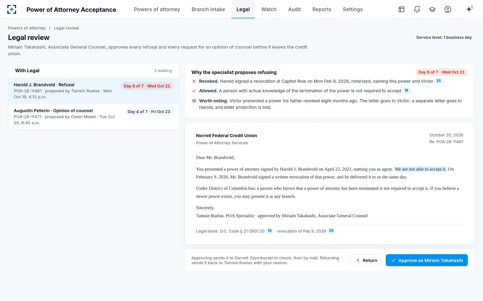
Task: Click the 'Dear Mr. Brandvold,' salutation
Action: [215, 158]
